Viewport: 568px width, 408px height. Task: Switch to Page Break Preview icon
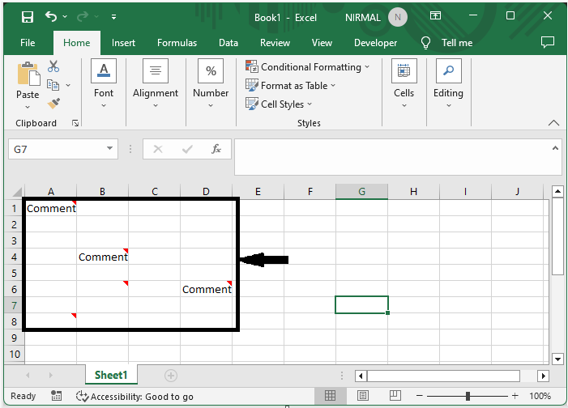pyautogui.click(x=395, y=395)
